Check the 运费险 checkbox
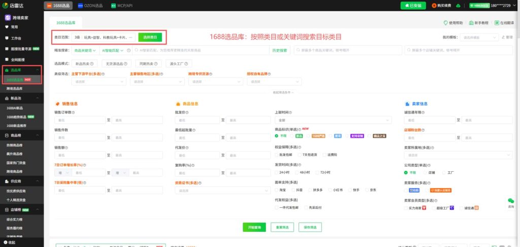Viewport: 520px width, 247px height. 324,155
